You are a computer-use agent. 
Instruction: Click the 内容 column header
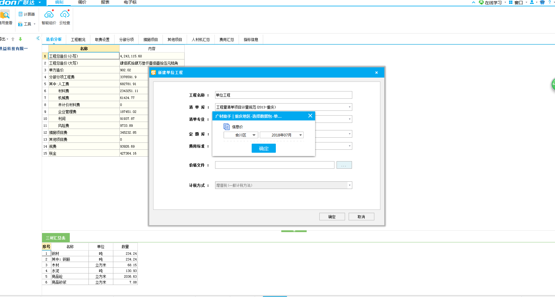coord(152,49)
